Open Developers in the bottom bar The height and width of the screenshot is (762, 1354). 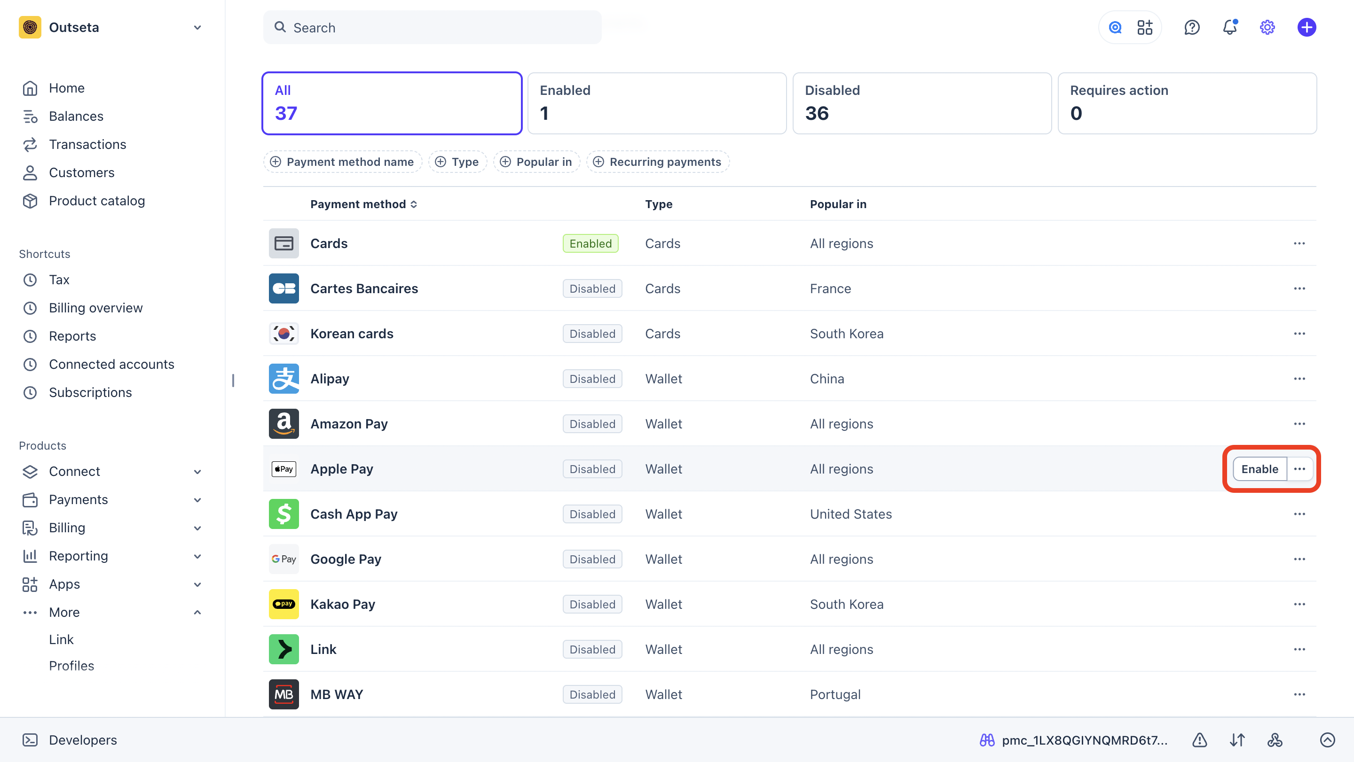click(70, 740)
